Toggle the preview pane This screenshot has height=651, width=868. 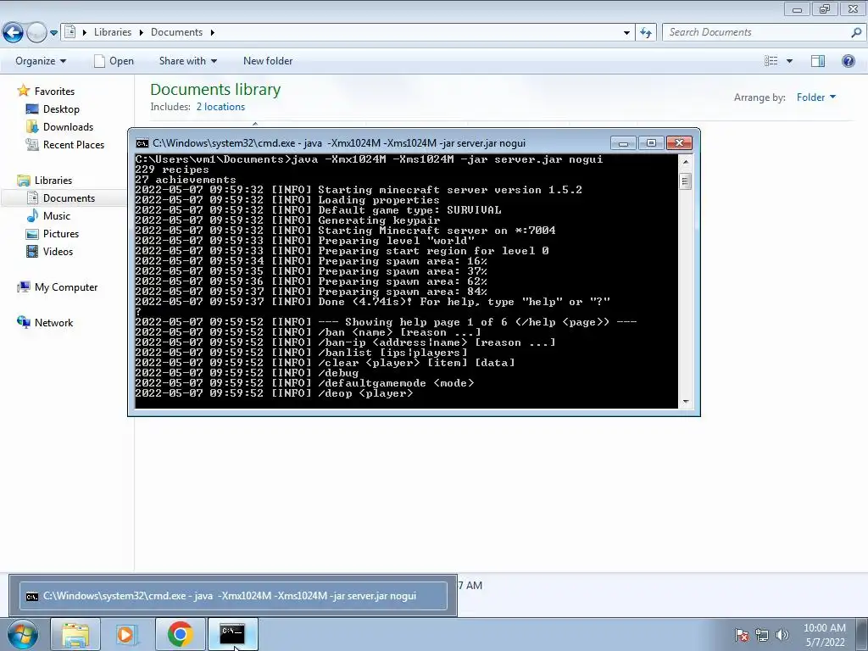click(818, 61)
